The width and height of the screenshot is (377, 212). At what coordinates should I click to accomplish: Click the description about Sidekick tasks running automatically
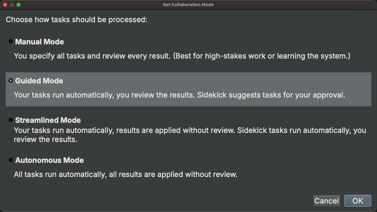190,134
